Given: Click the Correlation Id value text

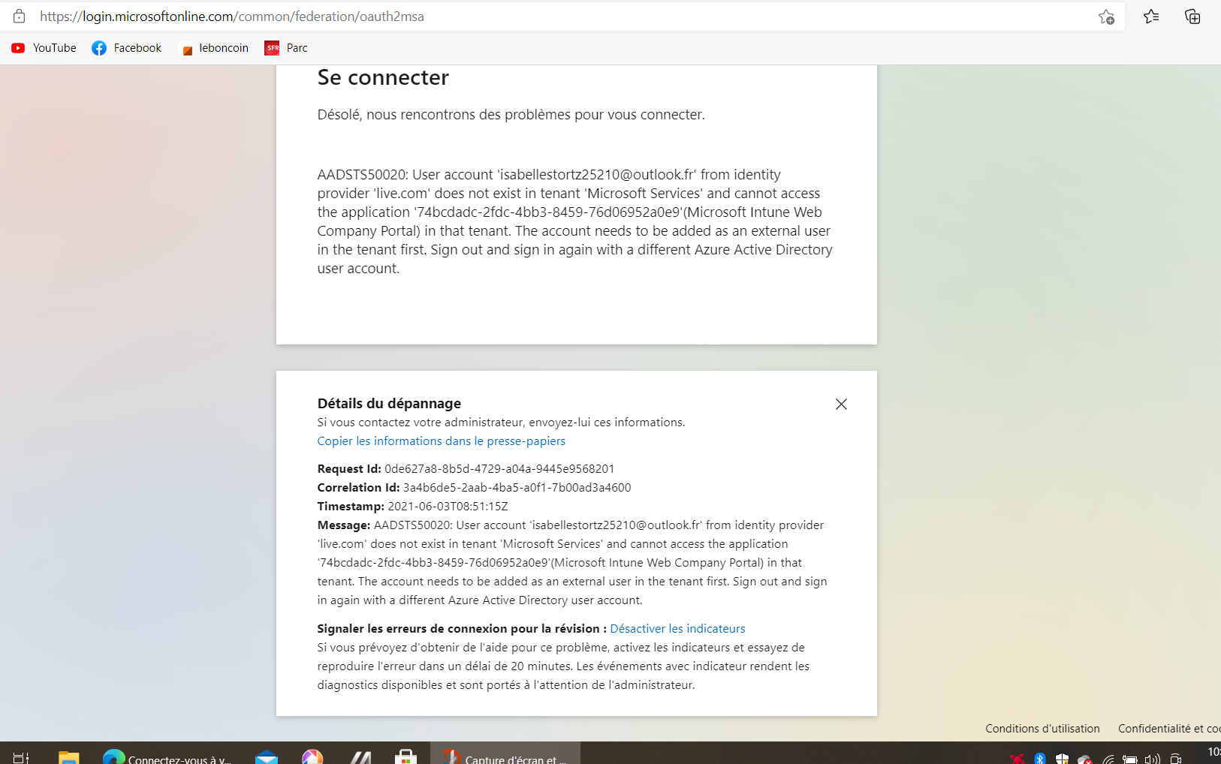Looking at the screenshot, I should pyautogui.click(x=517, y=488).
